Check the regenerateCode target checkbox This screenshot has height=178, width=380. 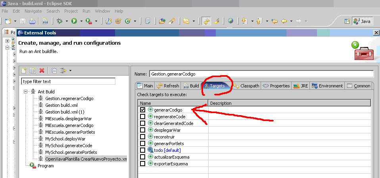[142, 116]
